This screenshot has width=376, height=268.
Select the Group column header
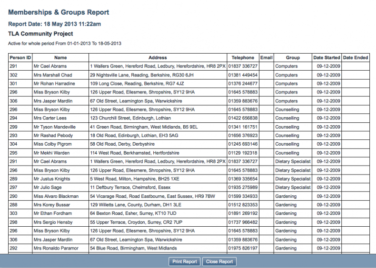[x=293, y=57]
